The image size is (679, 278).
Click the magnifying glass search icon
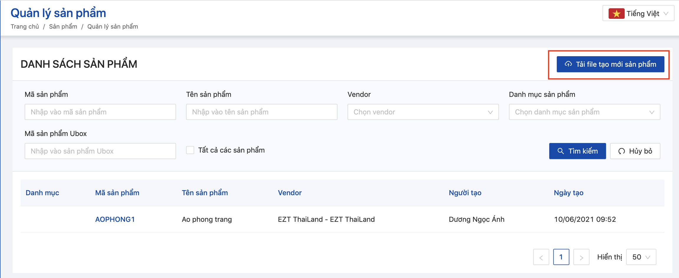click(x=561, y=151)
